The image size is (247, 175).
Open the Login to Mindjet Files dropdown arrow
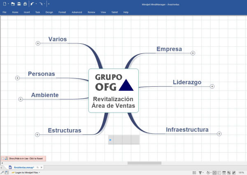[40, 173]
